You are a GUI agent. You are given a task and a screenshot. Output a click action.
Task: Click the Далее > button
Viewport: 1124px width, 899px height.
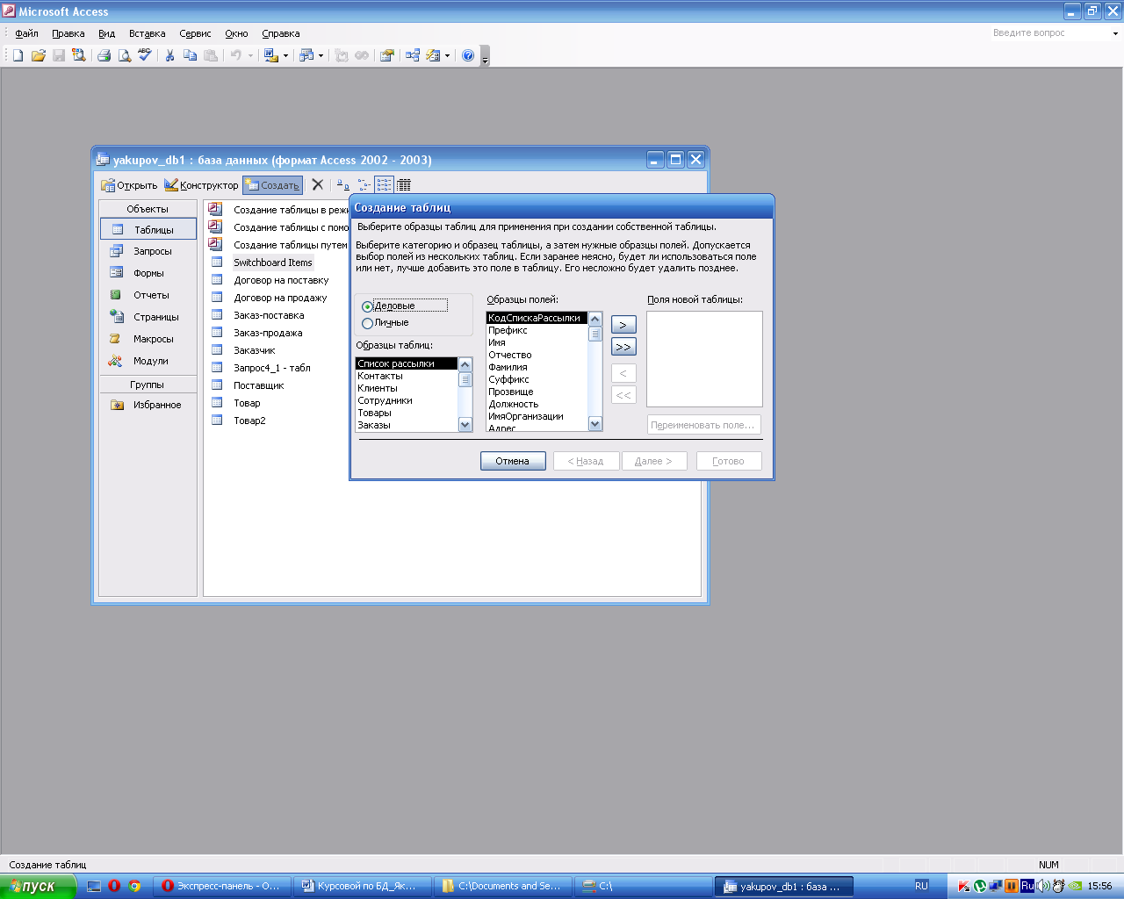click(653, 461)
